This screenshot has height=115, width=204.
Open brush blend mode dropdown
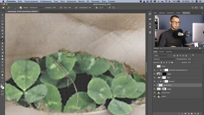coord(37,8)
